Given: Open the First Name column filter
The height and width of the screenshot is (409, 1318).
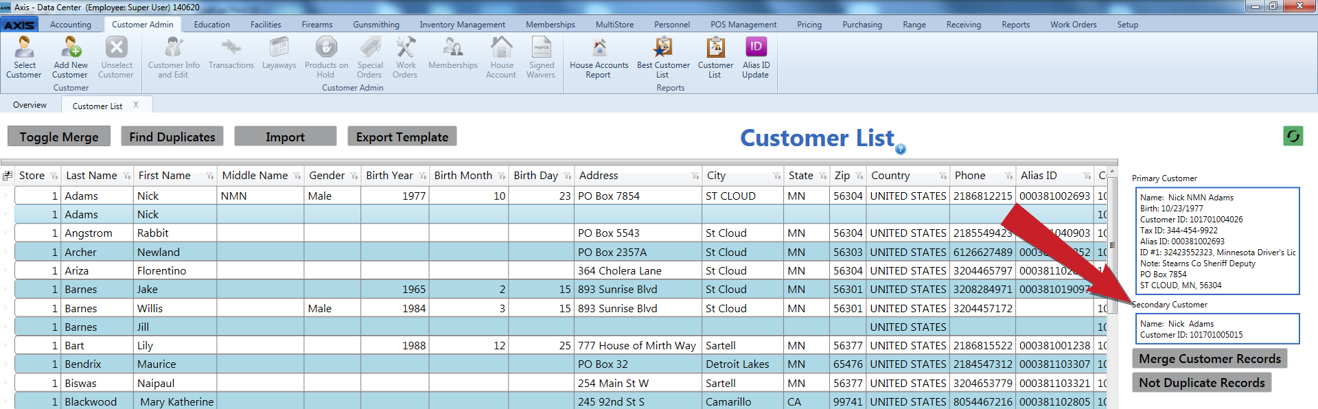Looking at the screenshot, I should pyautogui.click(x=210, y=176).
